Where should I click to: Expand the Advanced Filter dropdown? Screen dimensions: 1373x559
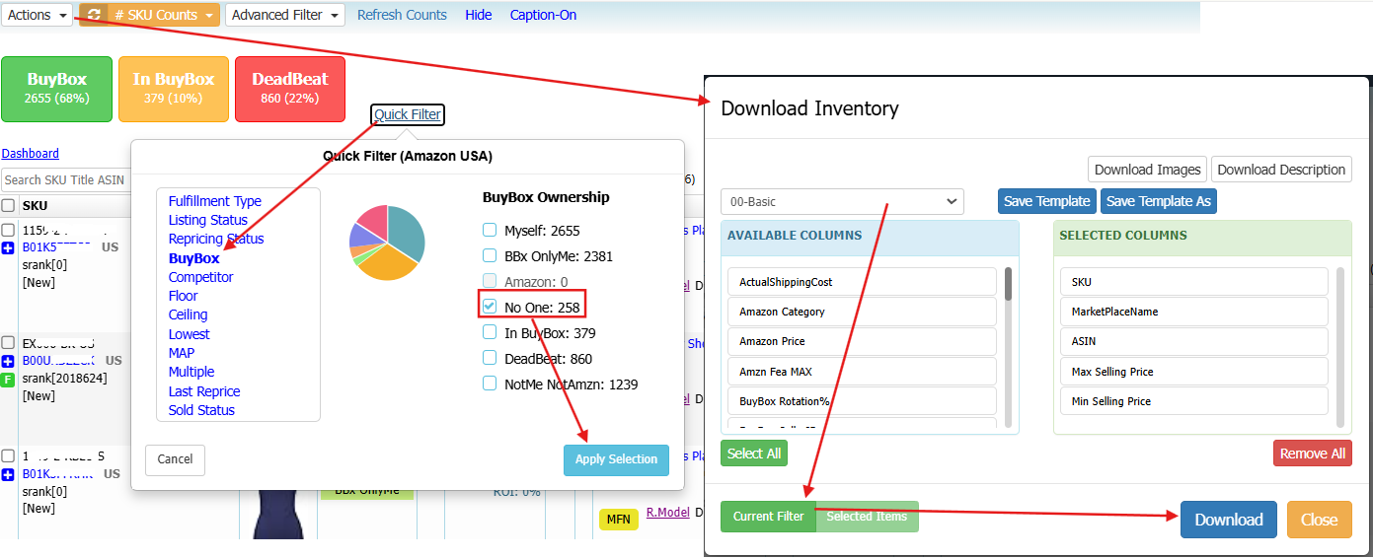coord(284,15)
